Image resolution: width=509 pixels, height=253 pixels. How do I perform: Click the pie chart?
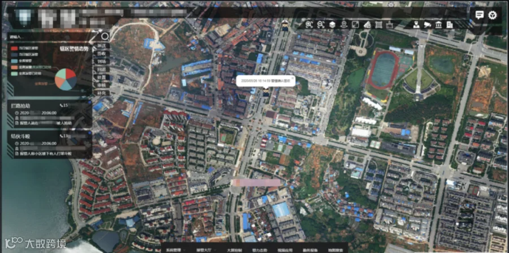click(66, 79)
